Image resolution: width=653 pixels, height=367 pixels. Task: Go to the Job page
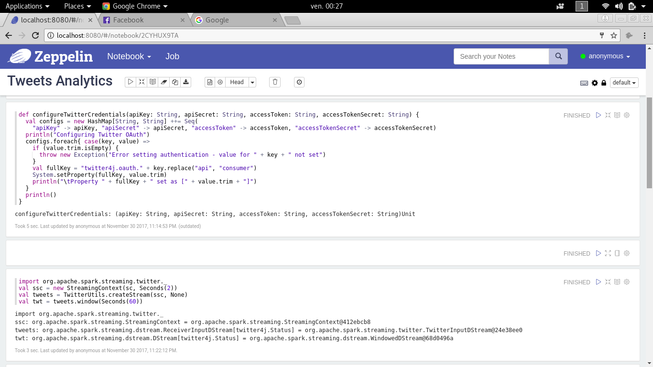(172, 56)
